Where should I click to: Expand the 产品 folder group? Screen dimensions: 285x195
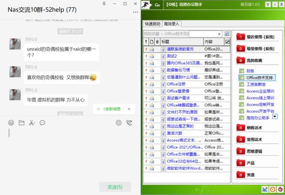coord(257,163)
